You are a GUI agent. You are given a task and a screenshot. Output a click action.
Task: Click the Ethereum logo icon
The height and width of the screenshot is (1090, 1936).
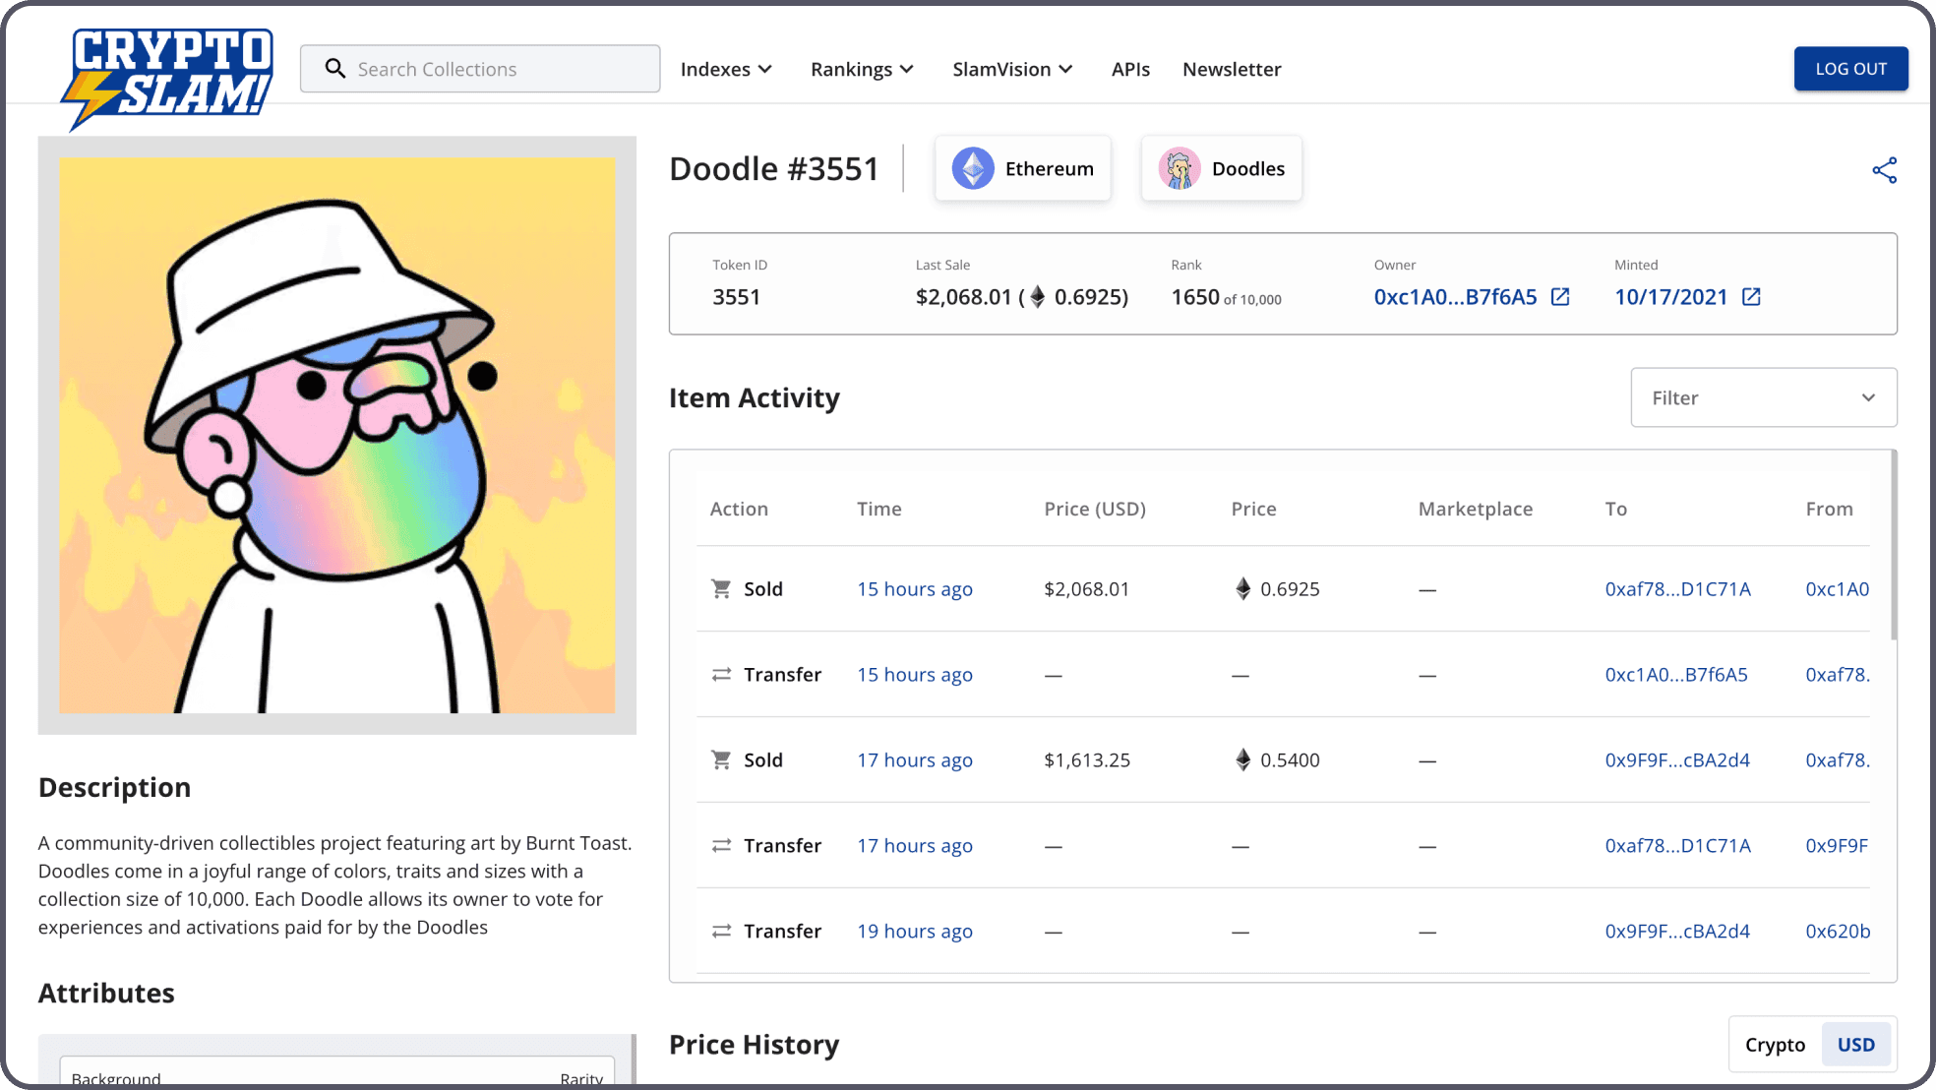972,169
